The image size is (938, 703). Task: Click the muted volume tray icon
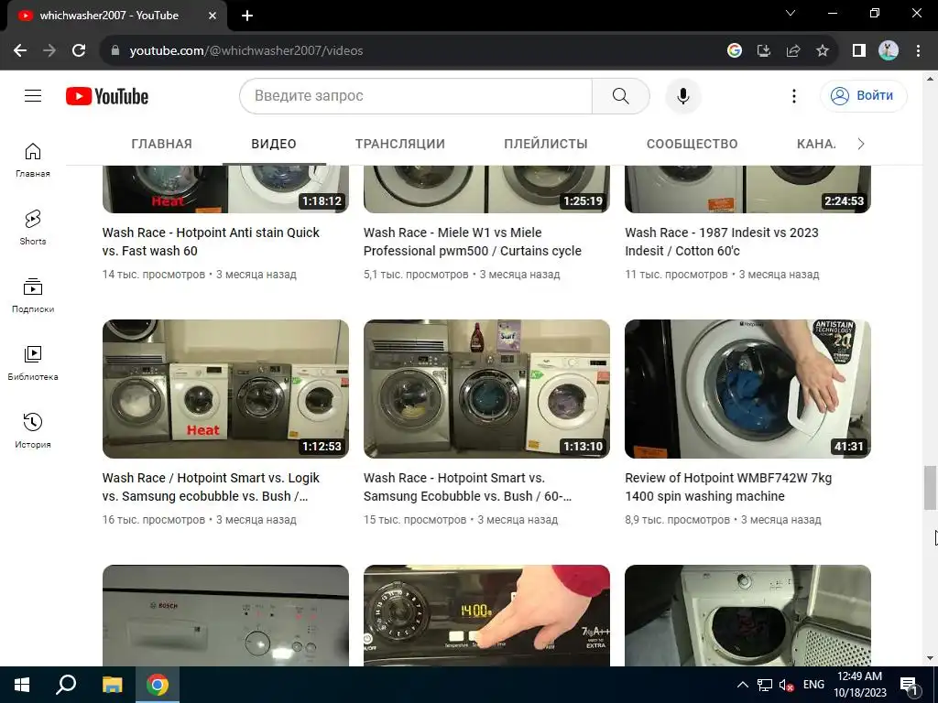(x=786, y=685)
